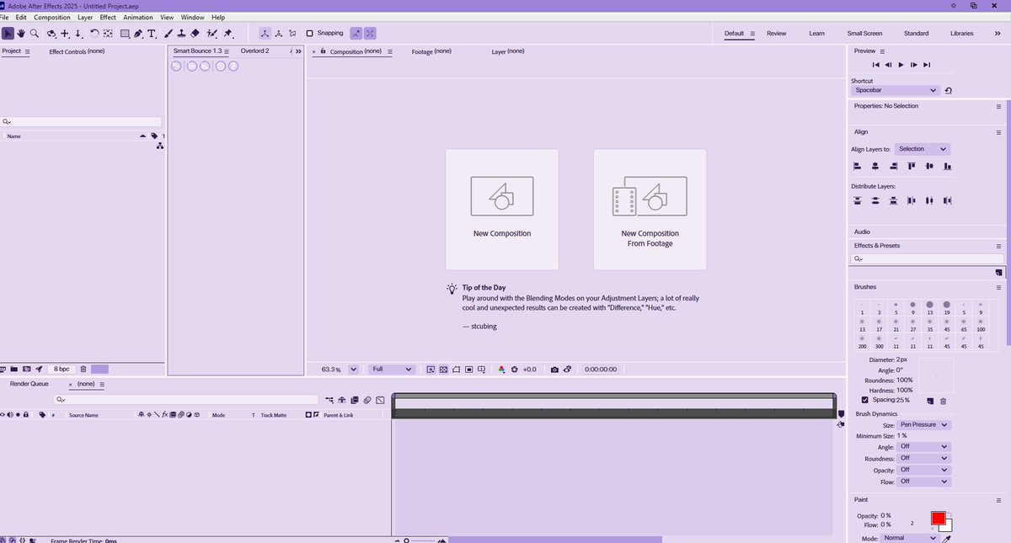The image size is (1011, 543).
Task: Open the composition mini-flowchart icon in timeline
Action: (x=329, y=400)
